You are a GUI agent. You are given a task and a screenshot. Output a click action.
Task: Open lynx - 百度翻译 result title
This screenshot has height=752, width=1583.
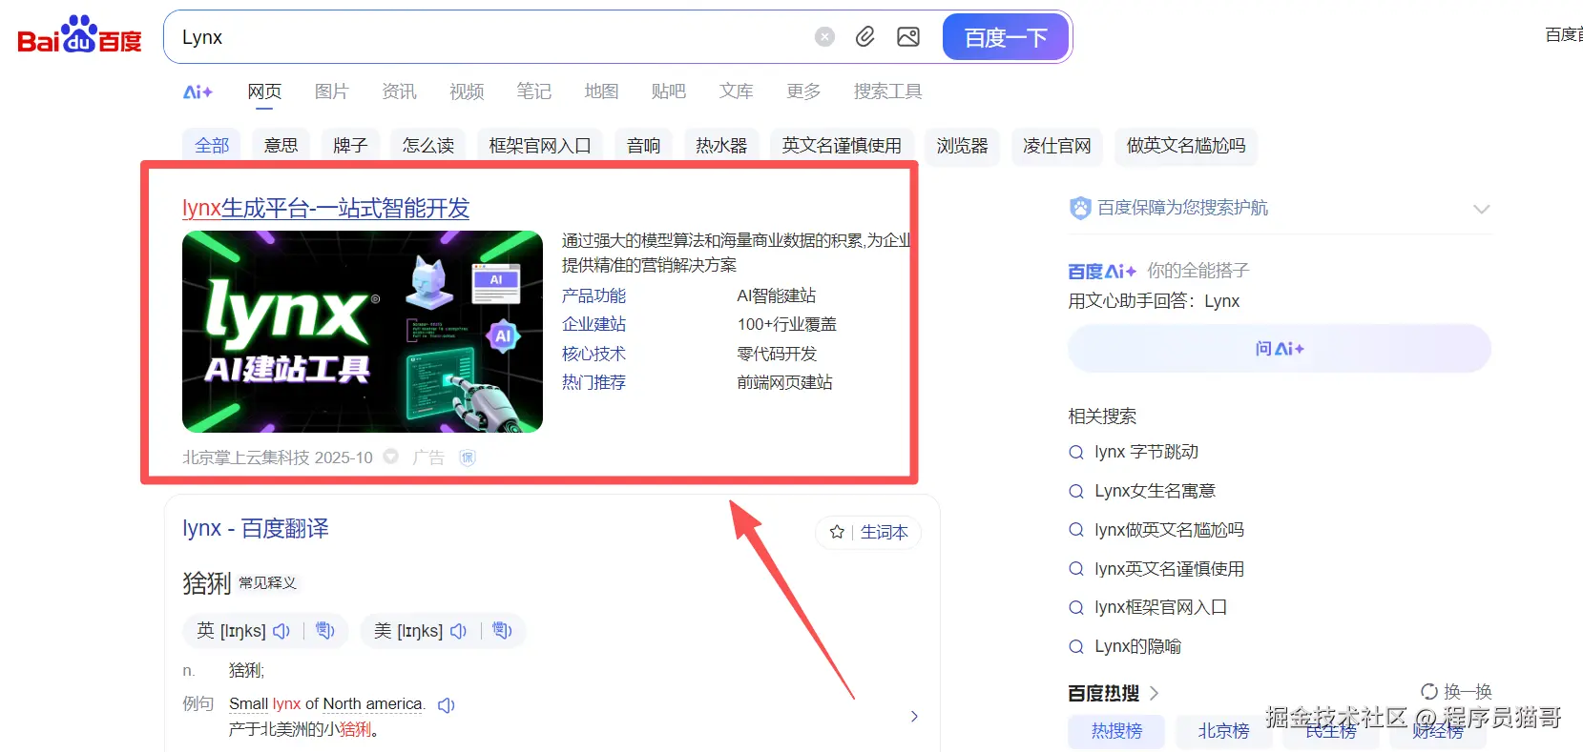[256, 528]
